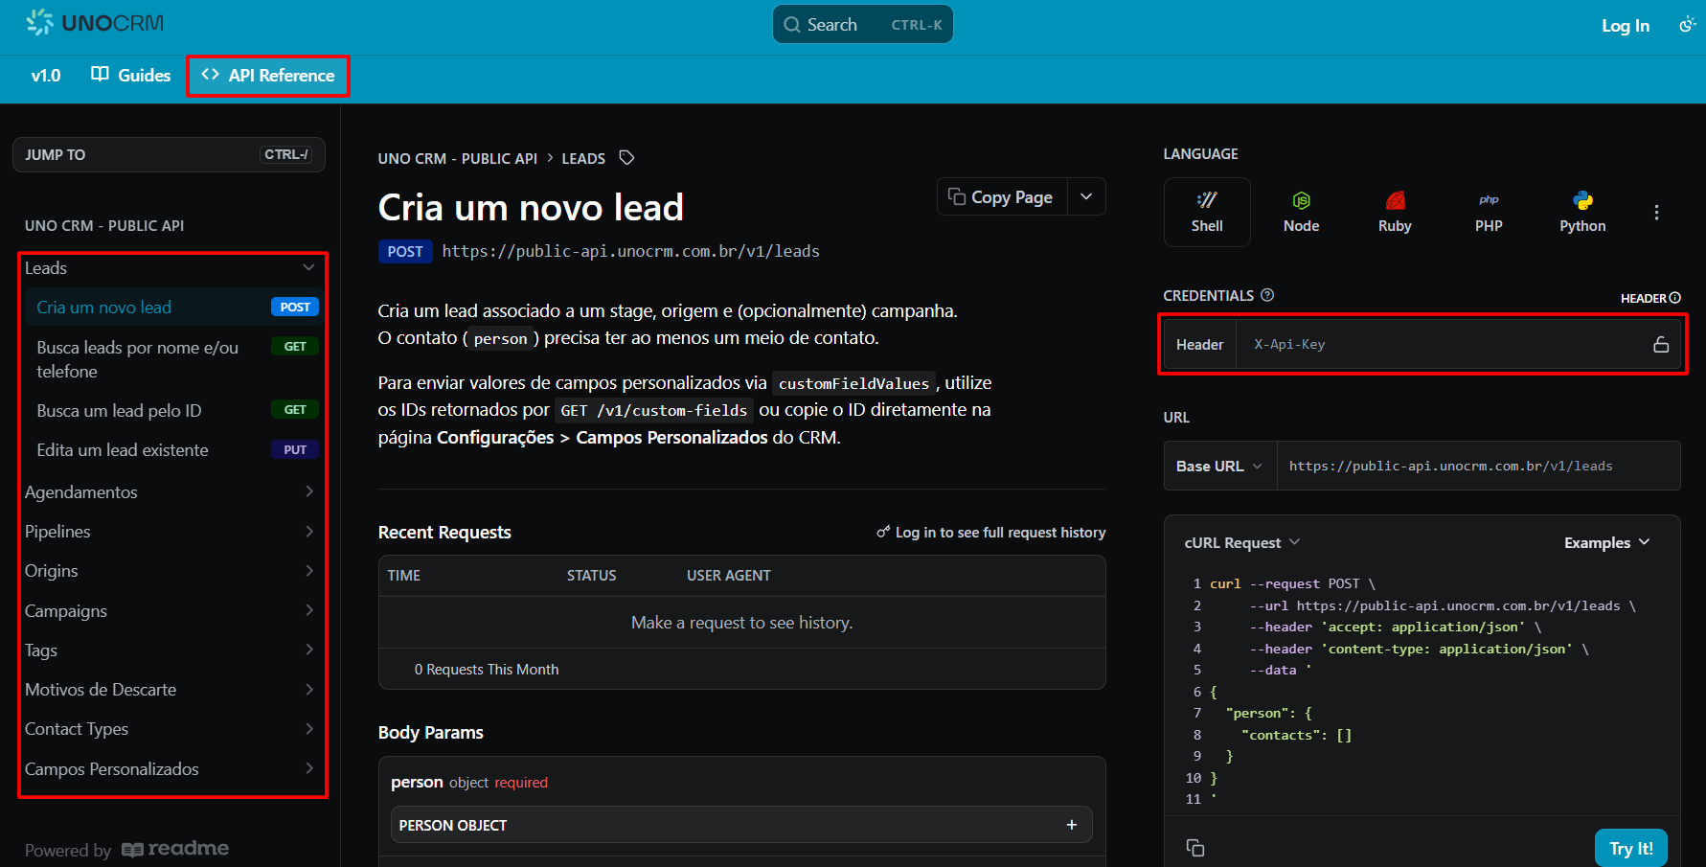
Task: Switch to the API Reference tab
Action: 268,76
